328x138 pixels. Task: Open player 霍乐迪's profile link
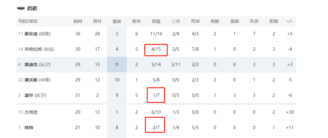31,34
